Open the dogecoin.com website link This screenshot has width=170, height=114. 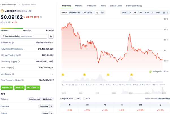coord(34,99)
